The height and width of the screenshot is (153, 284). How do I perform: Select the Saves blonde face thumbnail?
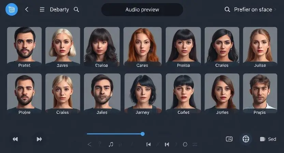(63, 47)
